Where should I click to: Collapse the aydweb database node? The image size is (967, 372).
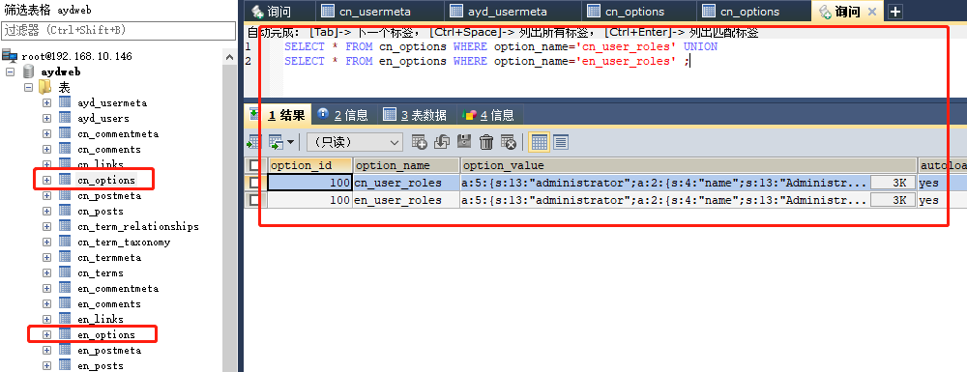pyautogui.click(x=10, y=72)
